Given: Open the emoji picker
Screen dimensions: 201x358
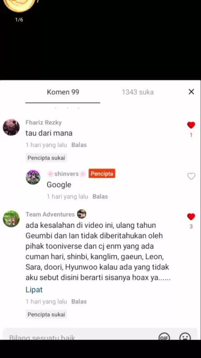Looking at the screenshot, I should (x=185, y=336).
